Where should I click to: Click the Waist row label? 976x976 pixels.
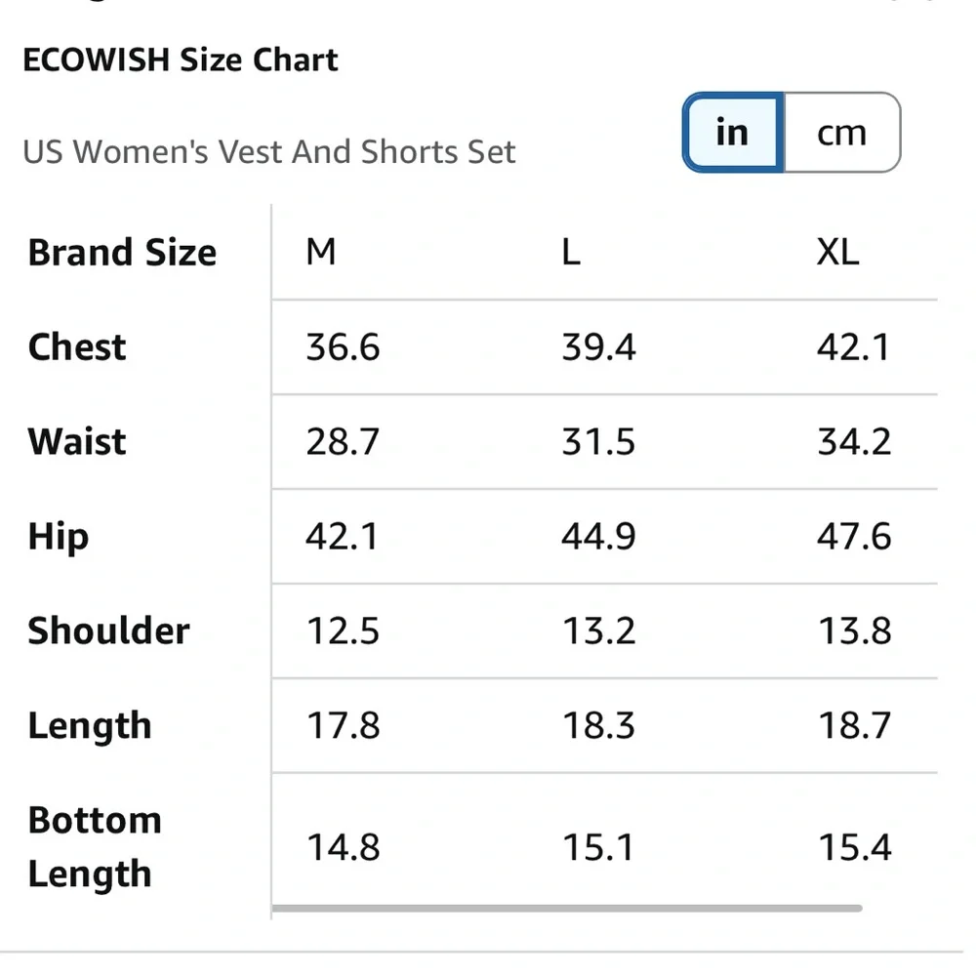tap(77, 441)
